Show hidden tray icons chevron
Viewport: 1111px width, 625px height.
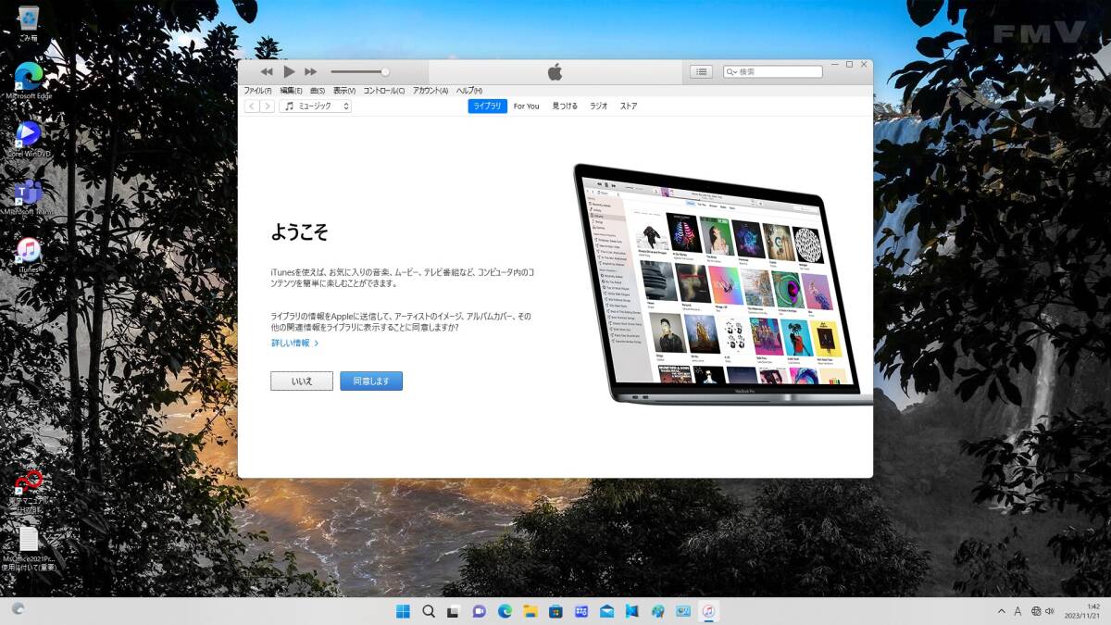click(1001, 611)
